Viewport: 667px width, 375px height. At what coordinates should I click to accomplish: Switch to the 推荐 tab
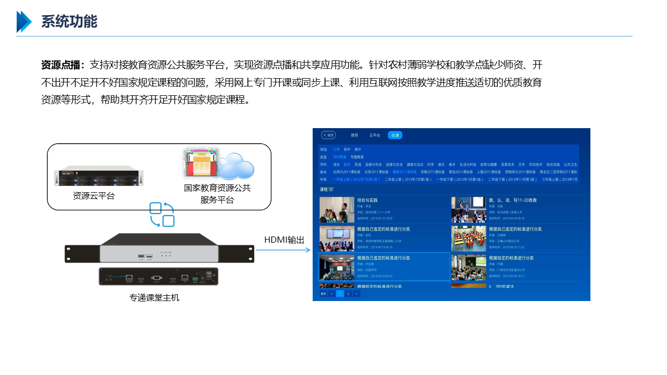coord(354,135)
